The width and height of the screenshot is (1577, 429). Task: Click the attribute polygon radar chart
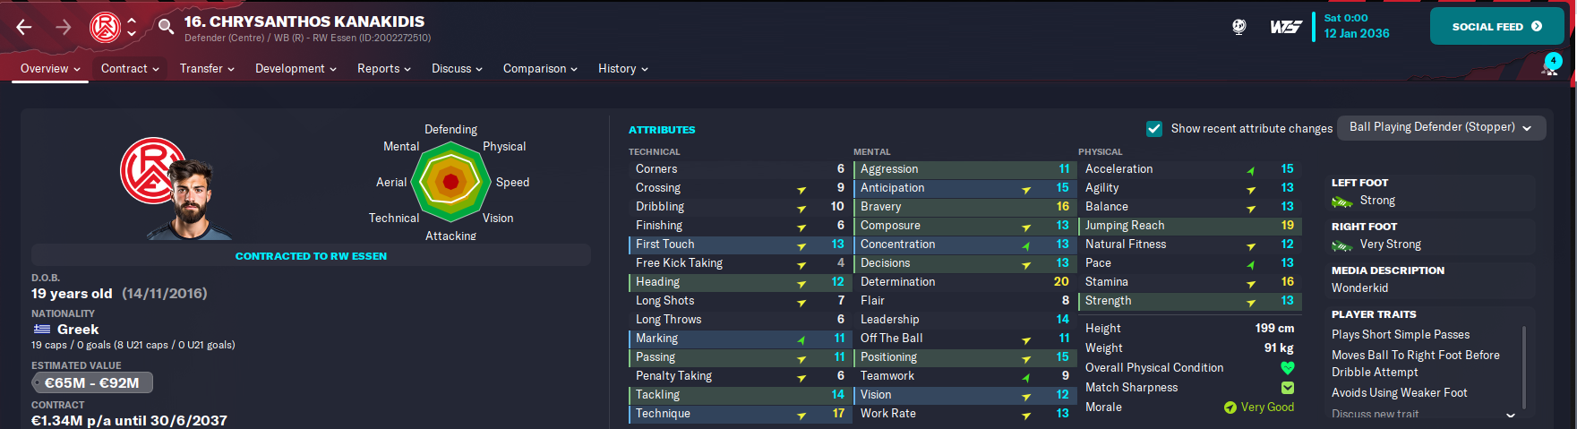coord(450,182)
